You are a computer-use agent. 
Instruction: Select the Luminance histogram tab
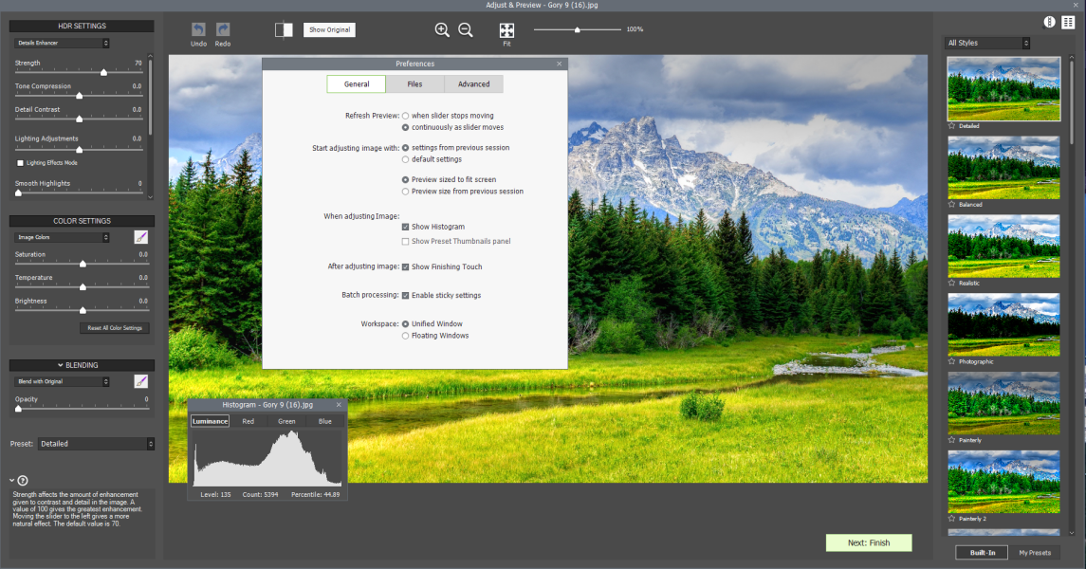(210, 421)
